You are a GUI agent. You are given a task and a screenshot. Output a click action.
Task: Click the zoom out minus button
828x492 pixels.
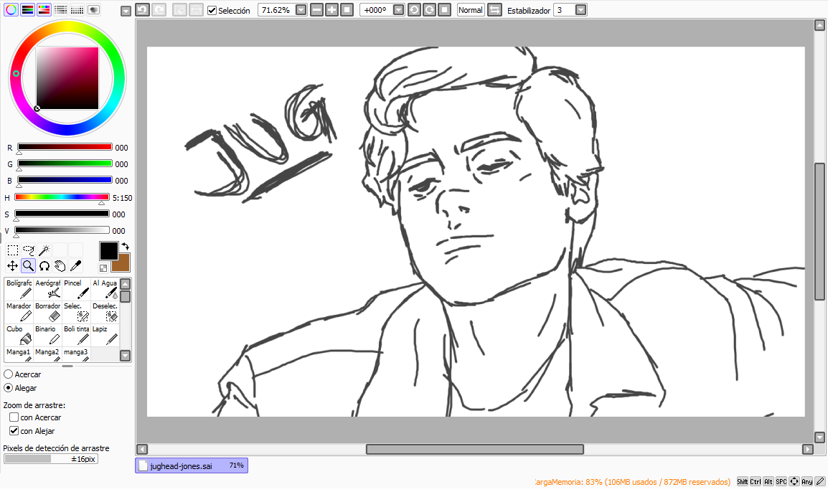(317, 10)
